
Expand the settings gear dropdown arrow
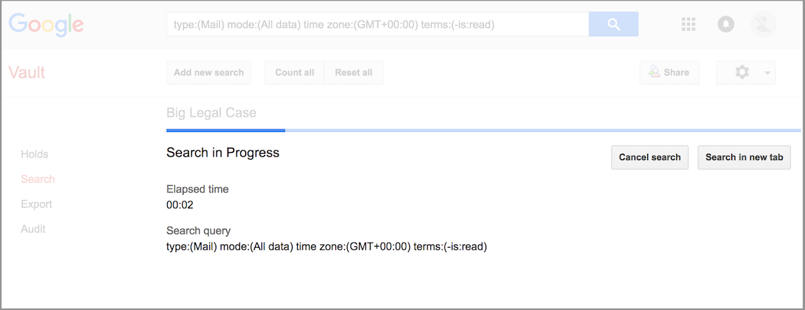[x=767, y=73]
